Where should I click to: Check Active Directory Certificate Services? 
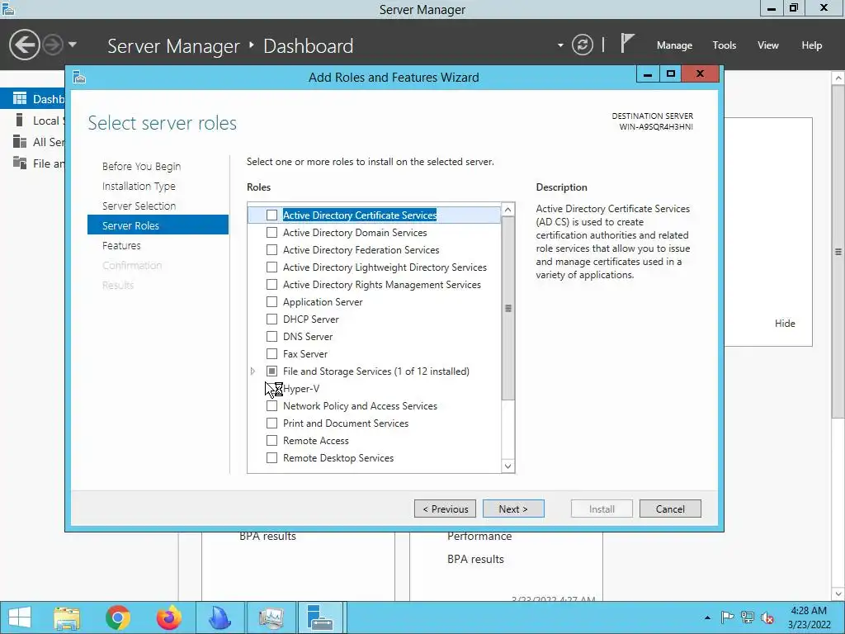(x=272, y=215)
